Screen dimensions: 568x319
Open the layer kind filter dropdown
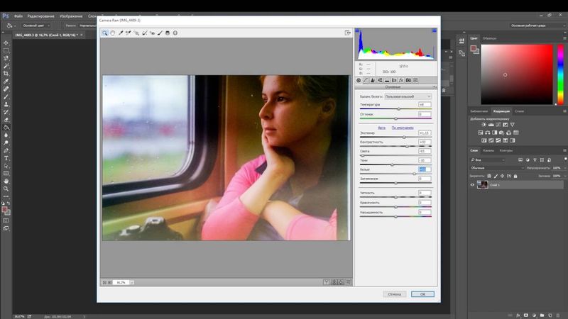point(488,160)
